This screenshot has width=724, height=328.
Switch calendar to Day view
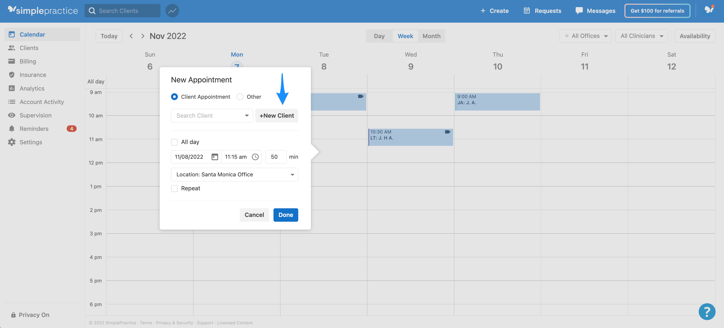click(379, 36)
